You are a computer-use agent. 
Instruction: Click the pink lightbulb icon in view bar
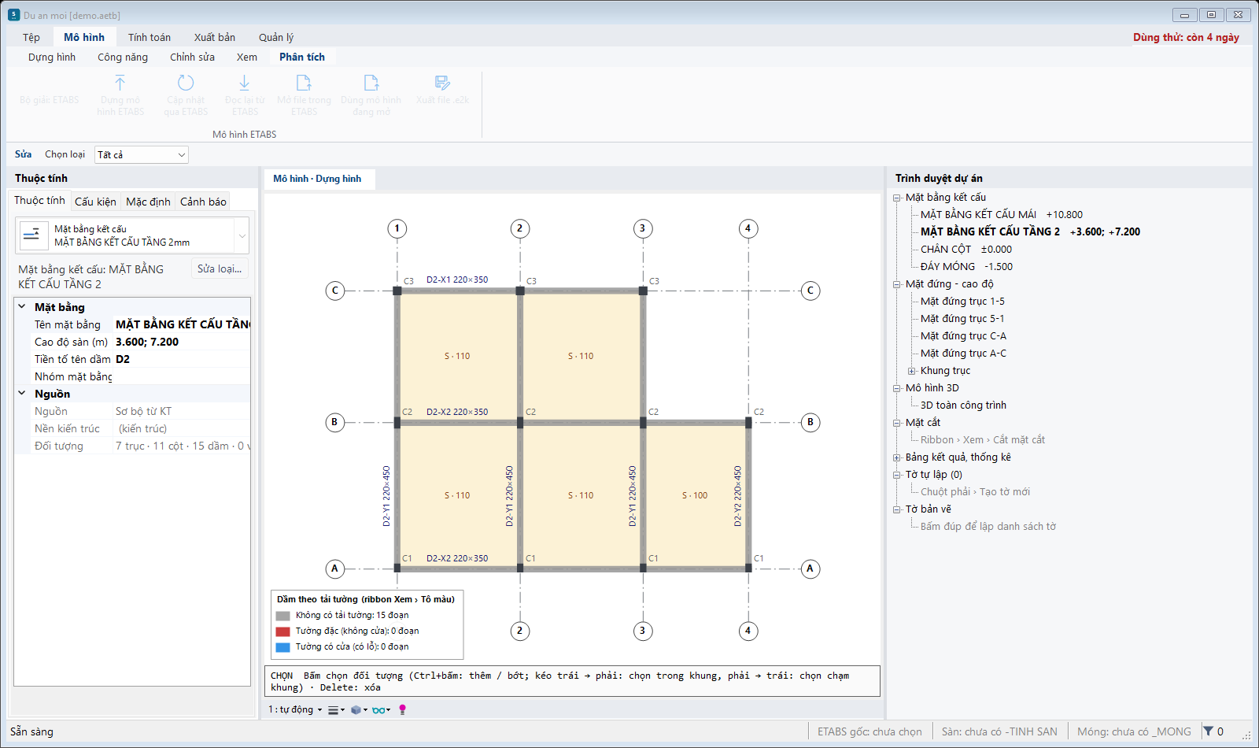coord(403,710)
